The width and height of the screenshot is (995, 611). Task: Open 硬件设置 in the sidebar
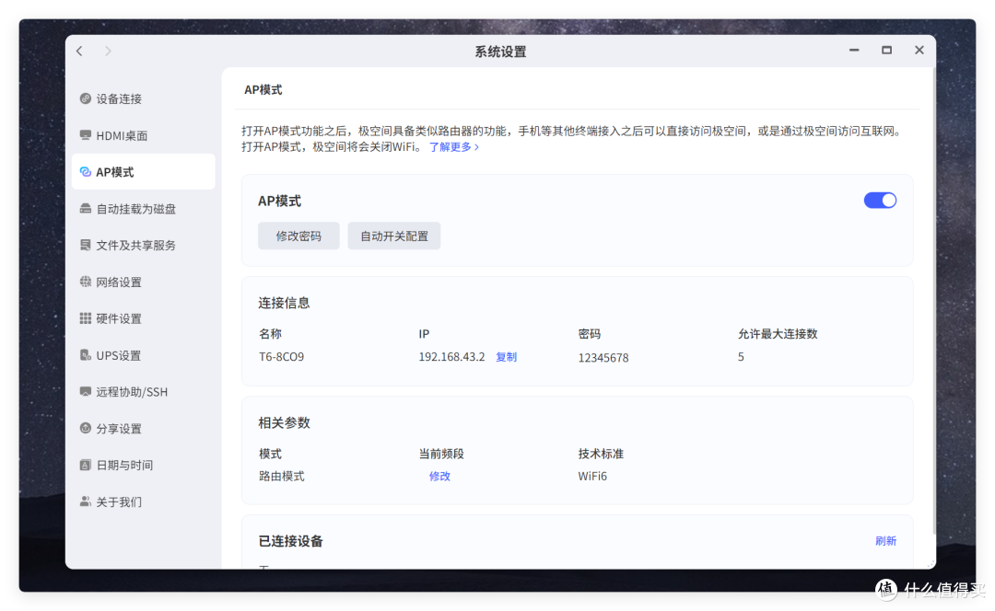(144, 318)
